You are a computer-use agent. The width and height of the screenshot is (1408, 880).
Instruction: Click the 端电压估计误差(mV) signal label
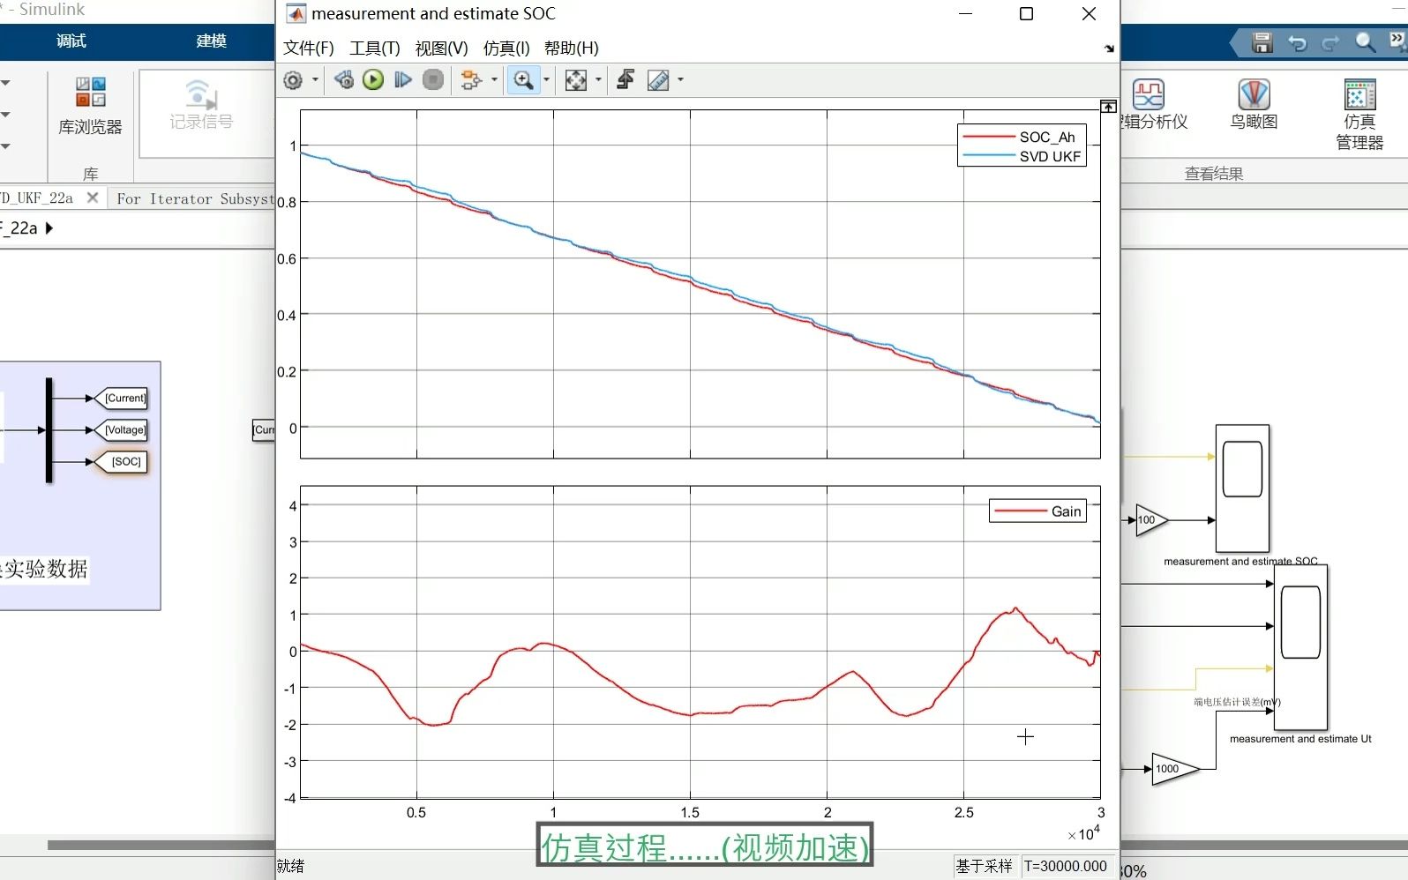point(1237,702)
